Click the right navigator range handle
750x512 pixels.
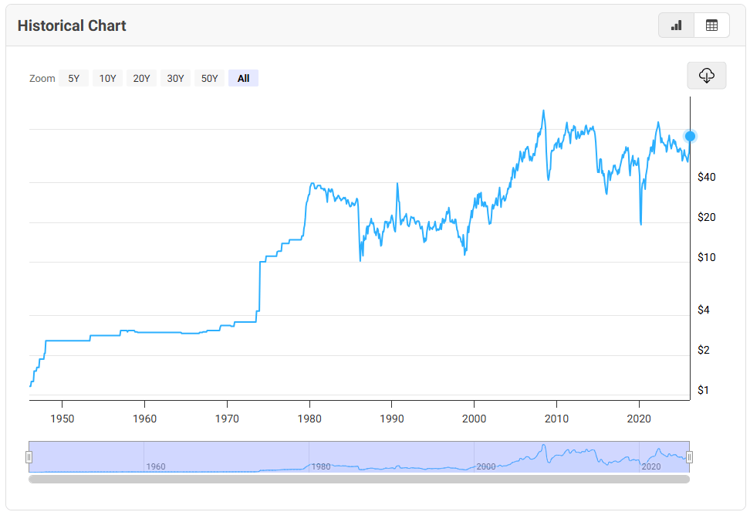point(689,457)
